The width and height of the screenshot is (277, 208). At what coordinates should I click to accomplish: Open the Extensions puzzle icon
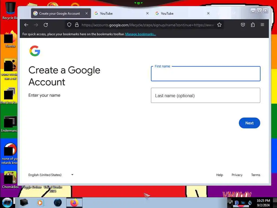tap(253, 25)
